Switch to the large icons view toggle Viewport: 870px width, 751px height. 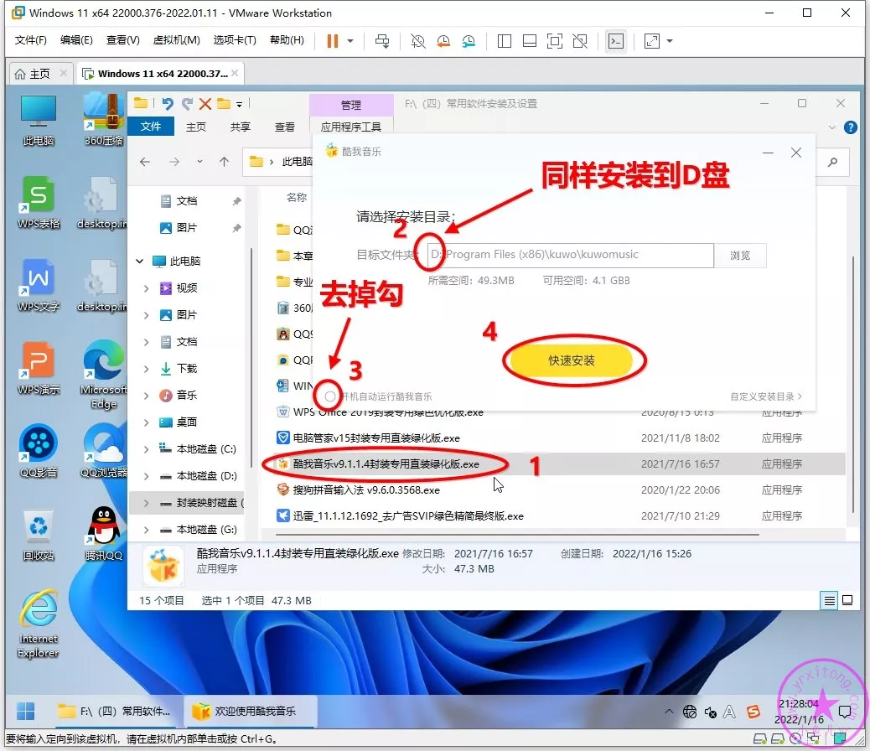[847, 600]
